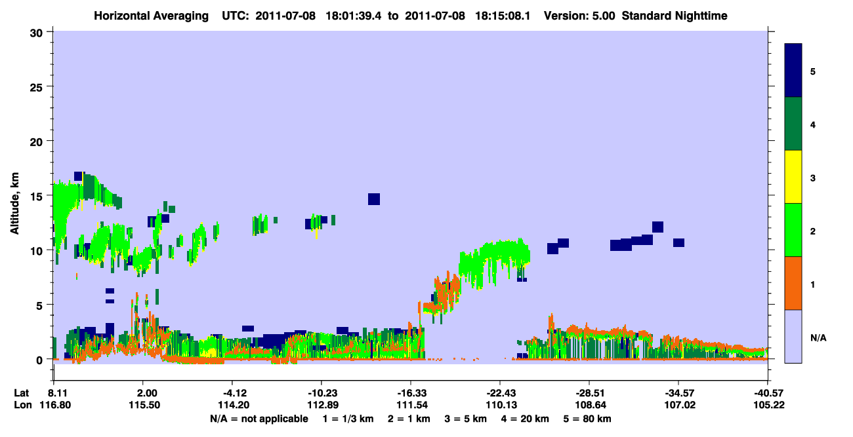Click 'N/A = not applicable' legend text
The height and width of the screenshot is (437, 853).
click(x=259, y=419)
